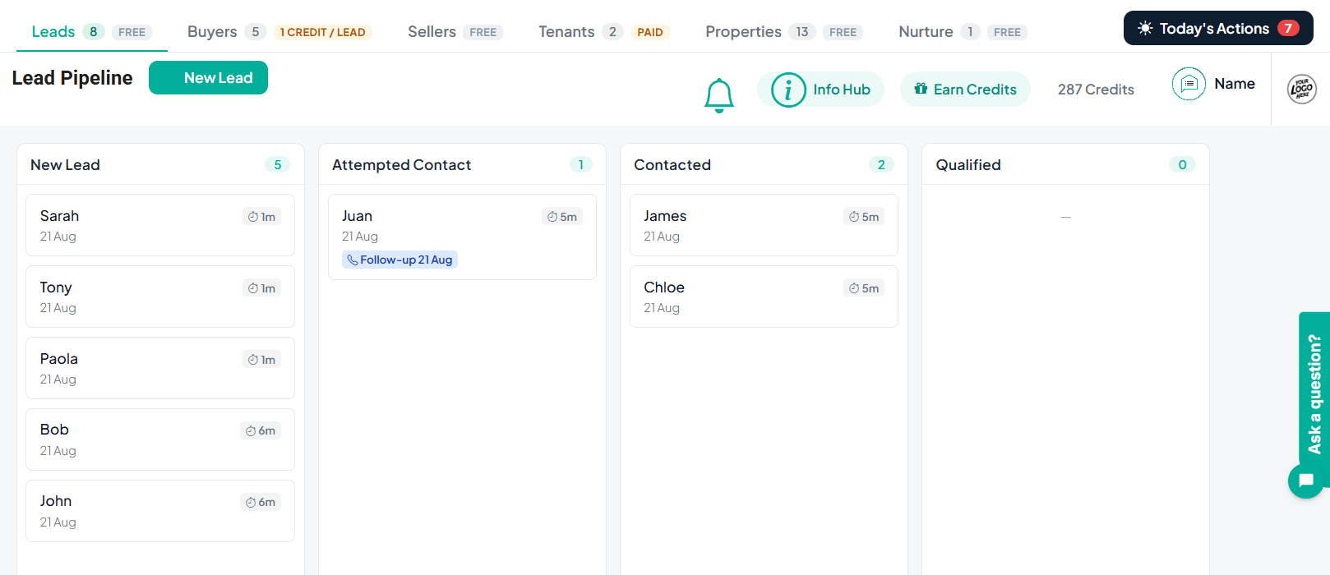Screen dimensions: 1330x575
Task: Open James's lead card
Action: point(764,225)
